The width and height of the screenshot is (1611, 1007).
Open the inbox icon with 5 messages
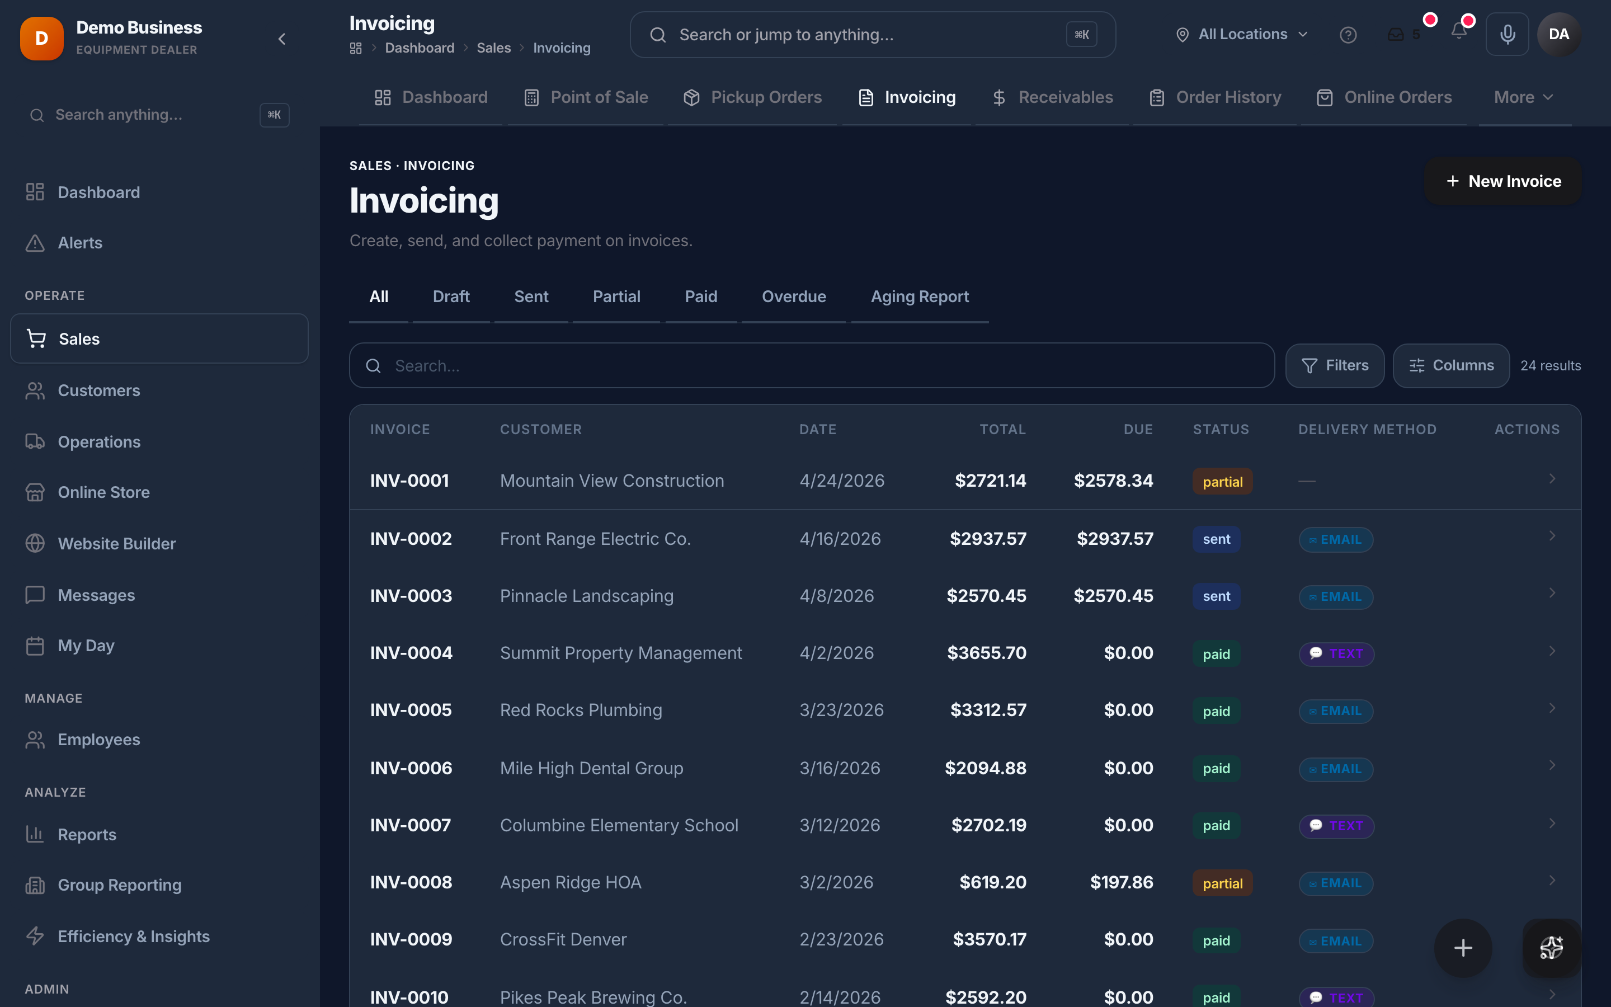point(1405,35)
